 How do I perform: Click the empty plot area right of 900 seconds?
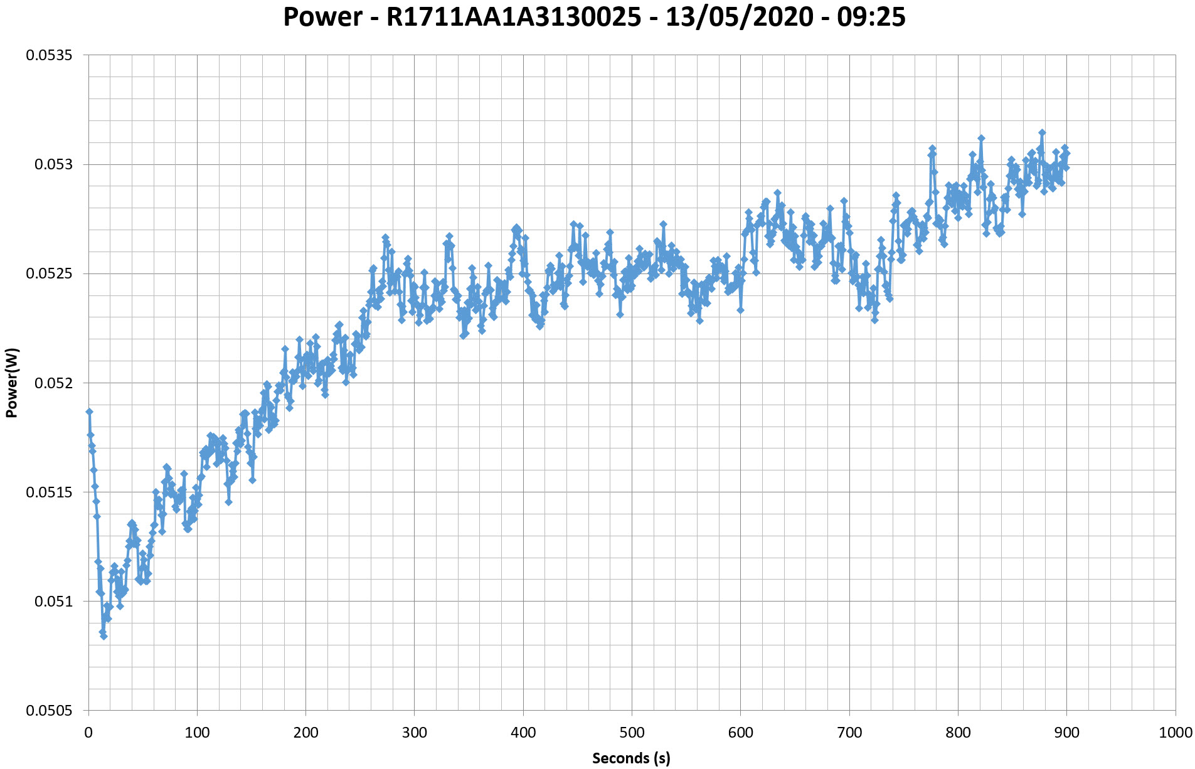tap(1123, 376)
